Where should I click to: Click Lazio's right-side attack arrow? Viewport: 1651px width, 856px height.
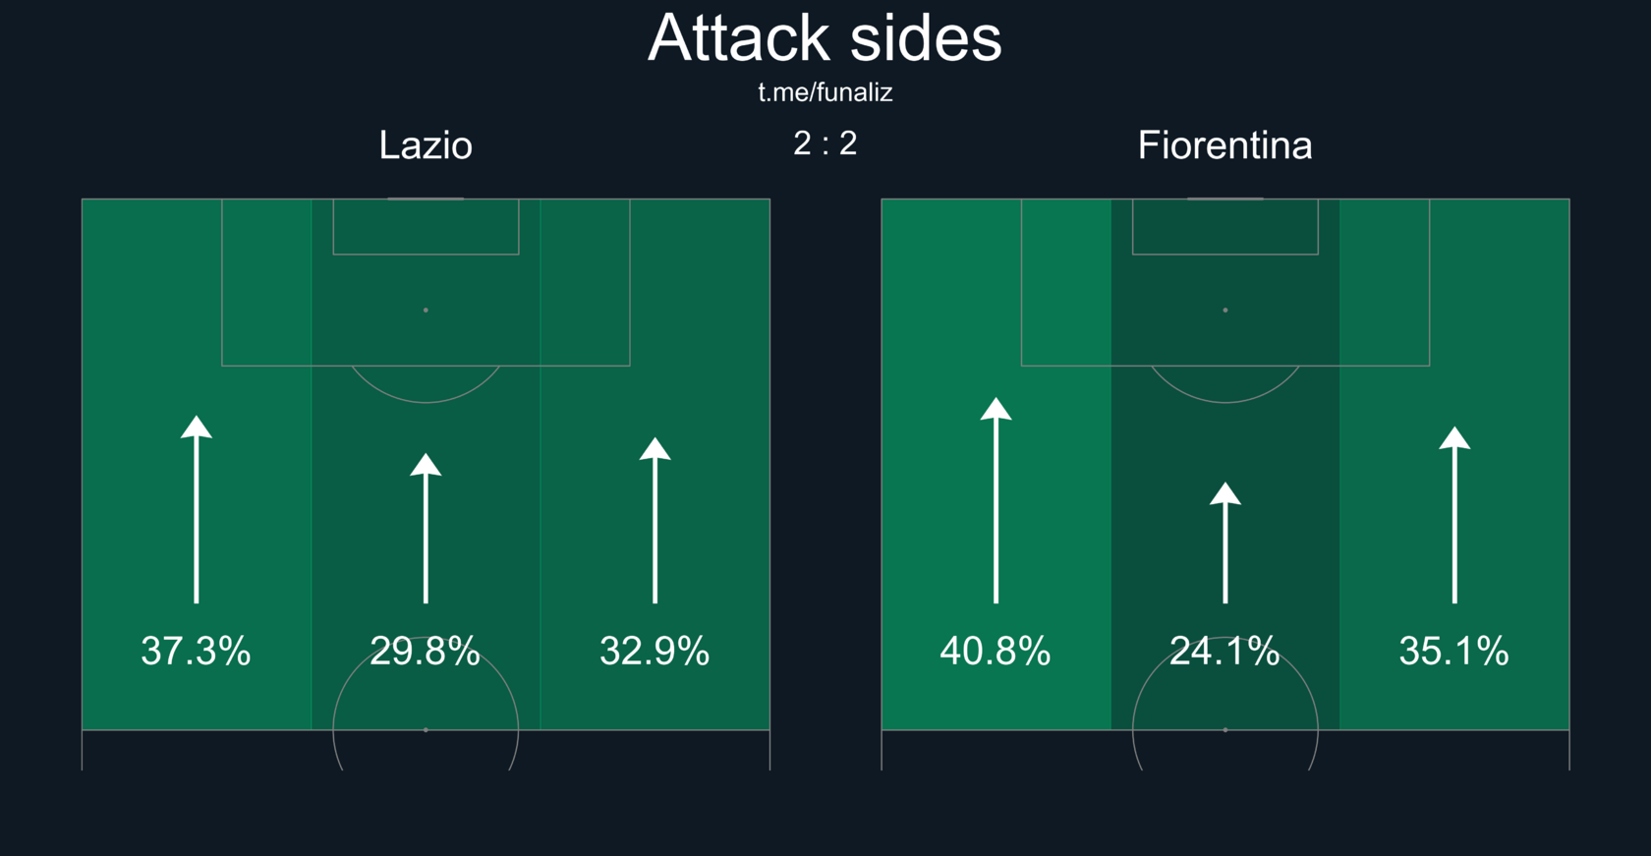(x=655, y=521)
